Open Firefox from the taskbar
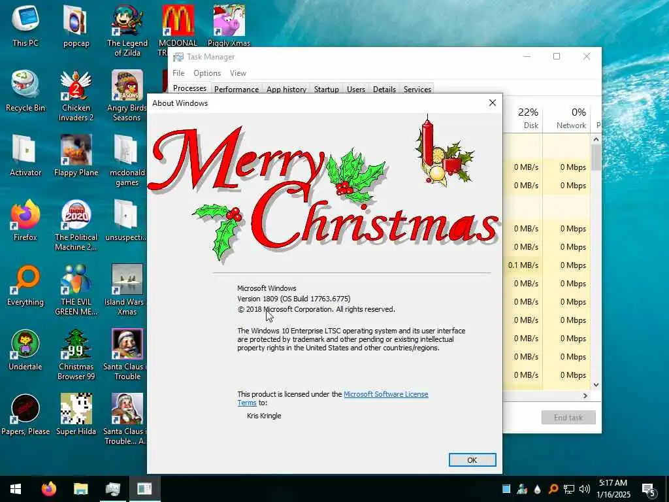The width and height of the screenshot is (669, 502). pyautogui.click(x=48, y=488)
